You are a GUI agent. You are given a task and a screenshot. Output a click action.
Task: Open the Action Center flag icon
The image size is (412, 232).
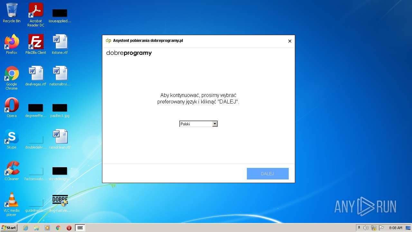coord(381,228)
